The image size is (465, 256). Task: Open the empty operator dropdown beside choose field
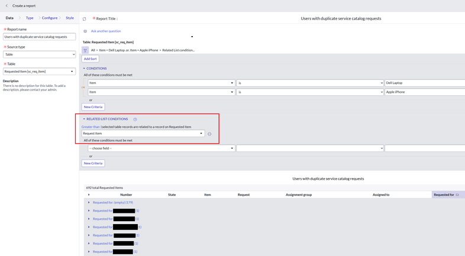(x=310, y=148)
